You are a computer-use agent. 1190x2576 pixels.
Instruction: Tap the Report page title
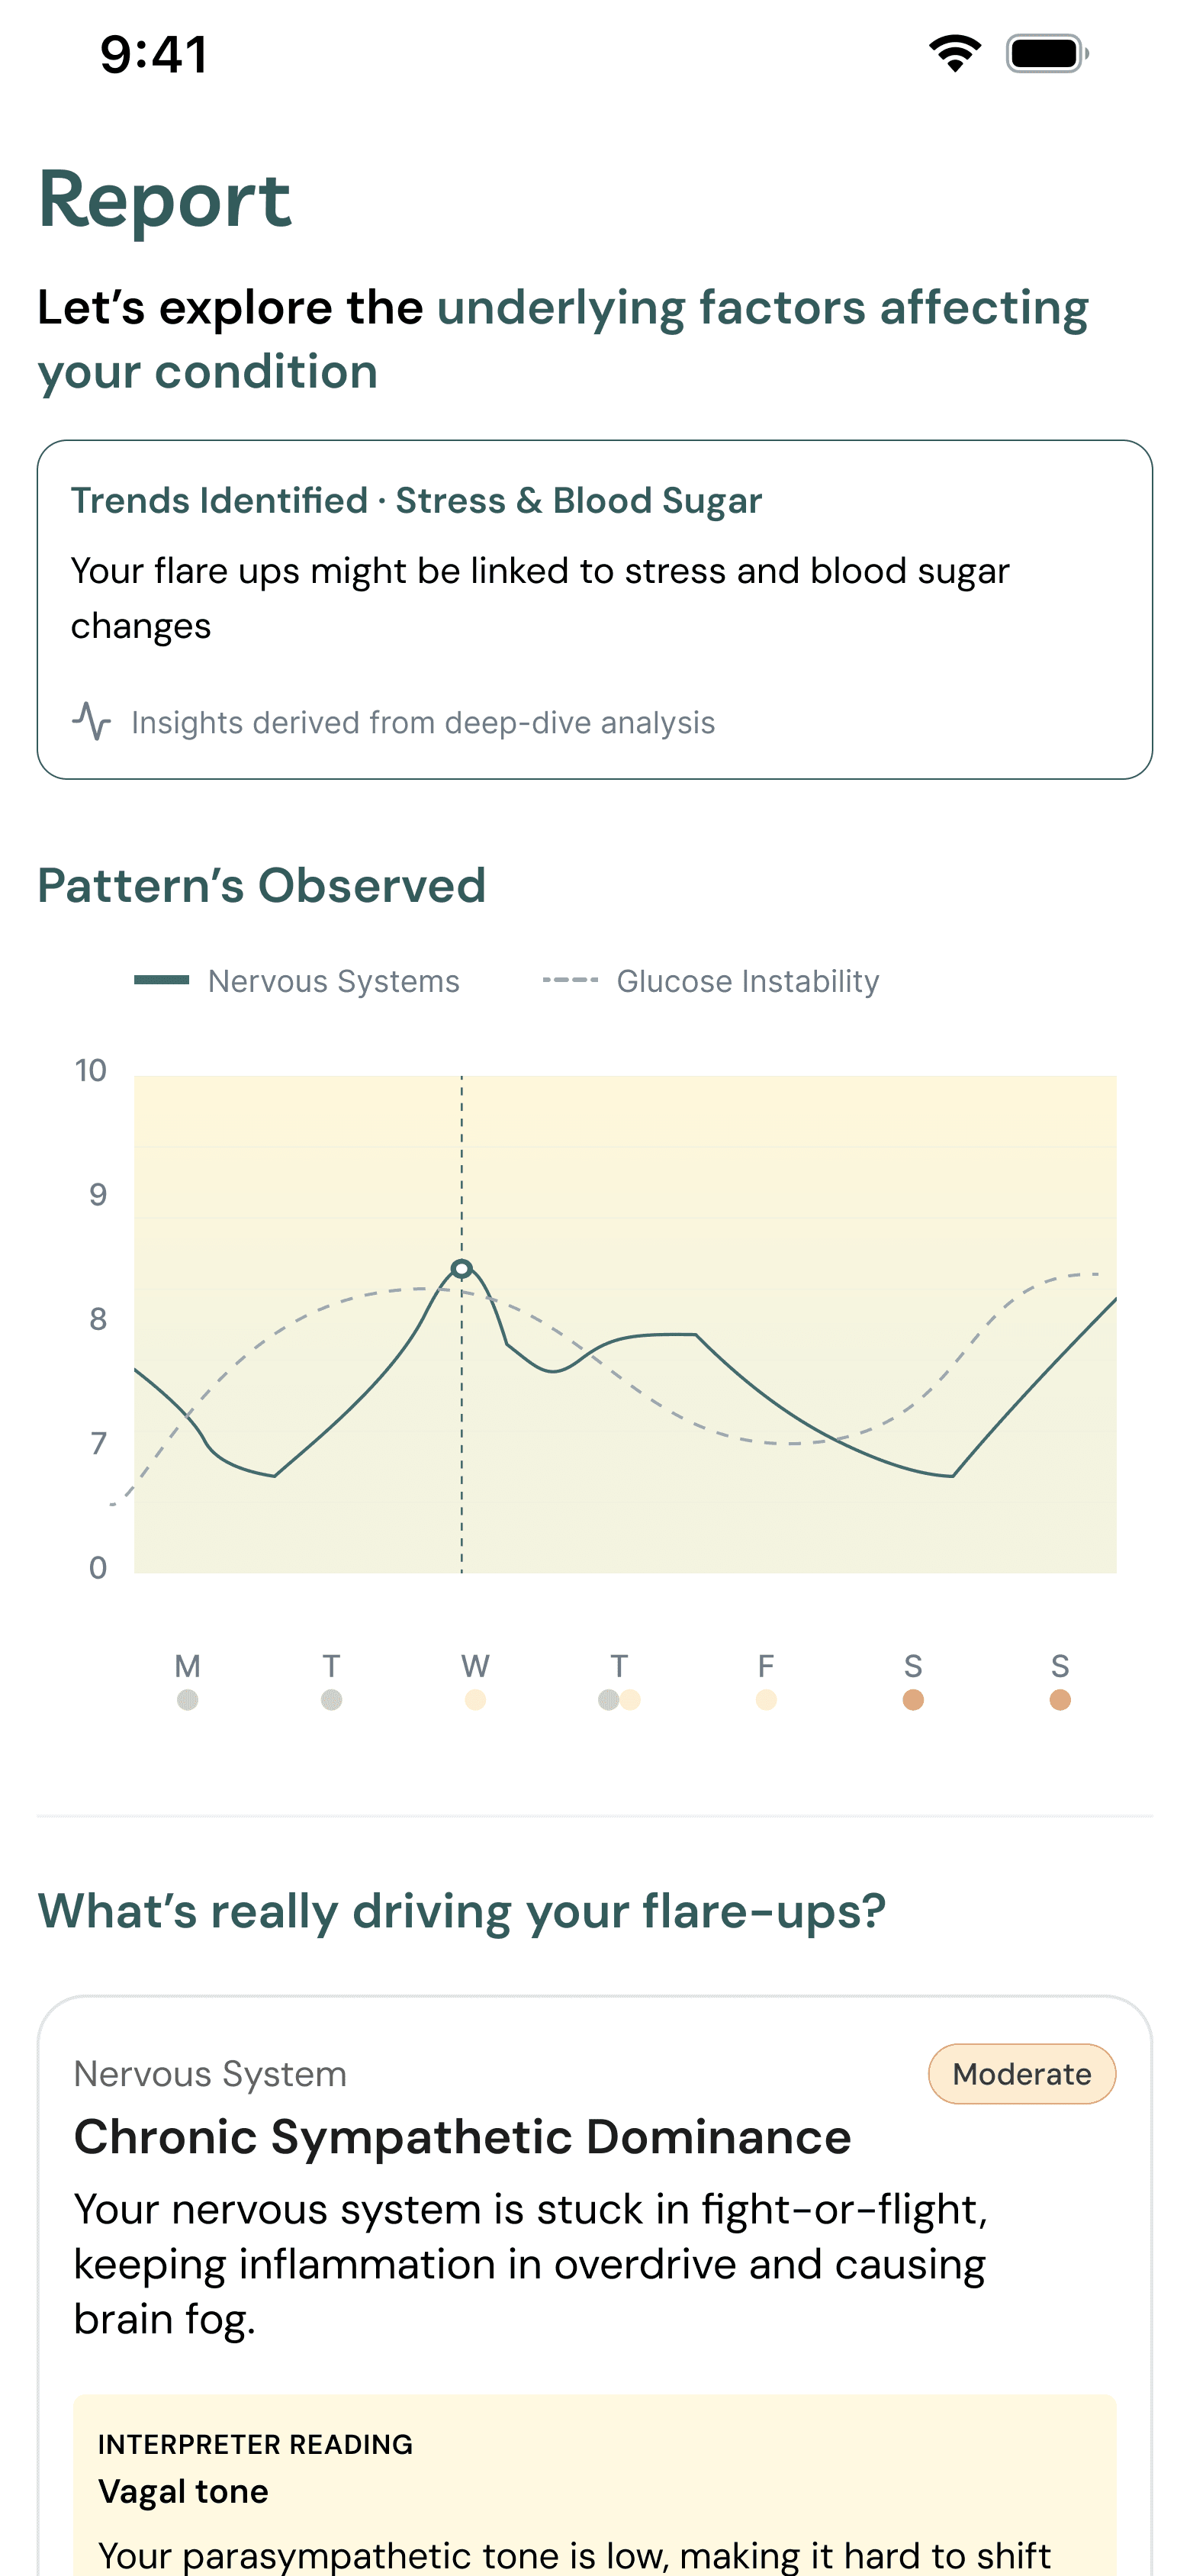click(165, 200)
